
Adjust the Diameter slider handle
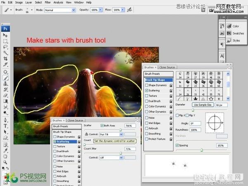click(x=193, y=110)
